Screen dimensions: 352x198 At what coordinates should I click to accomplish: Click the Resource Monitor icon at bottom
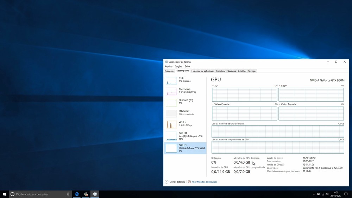point(189,182)
